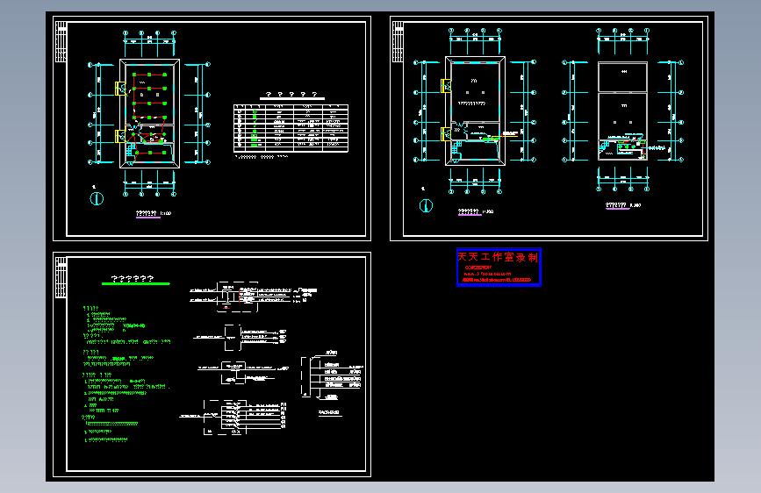Select the 1:100 plan title under the top-left floor plan
761x493 pixels.
pos(154,213)
